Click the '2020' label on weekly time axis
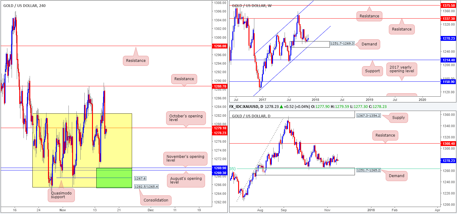 click(422, 99)
